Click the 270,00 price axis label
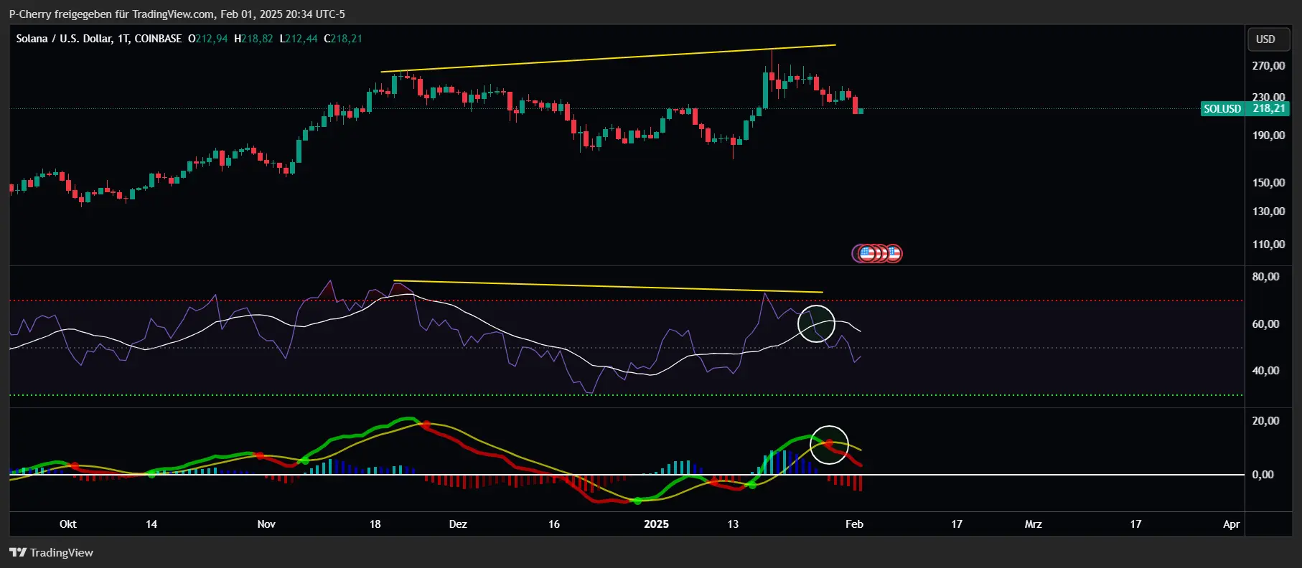The width and height of the screenshot is (1302, 568). 1268,66
